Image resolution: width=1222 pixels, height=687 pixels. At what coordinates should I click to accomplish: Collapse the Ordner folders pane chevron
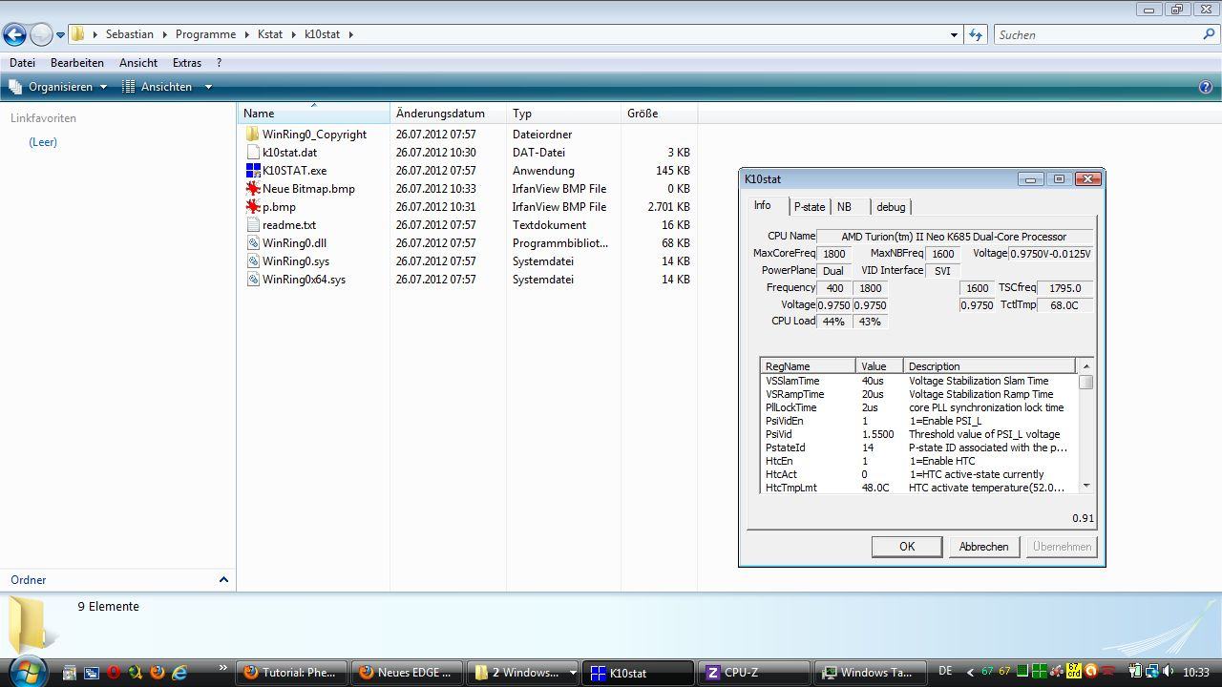(x=223, y=579)
